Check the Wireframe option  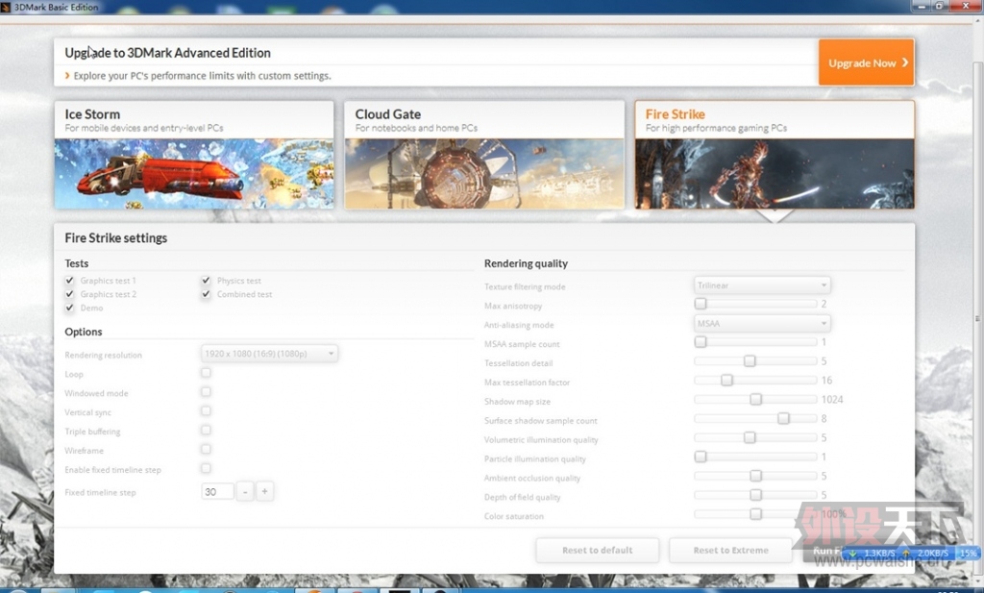(x=206, y=449)
